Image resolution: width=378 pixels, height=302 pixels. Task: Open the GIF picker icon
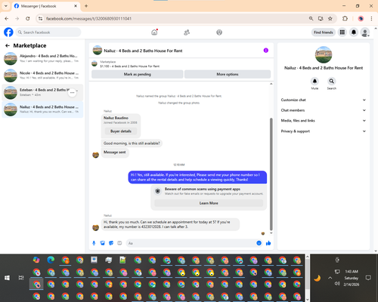(119, 243)
